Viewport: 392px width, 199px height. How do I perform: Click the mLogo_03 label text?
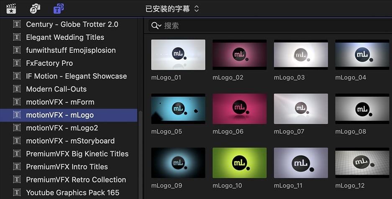tap(289, 78)
